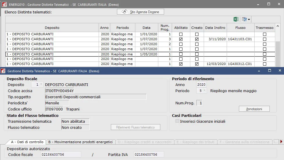This screenshot has height=160, width=284.
Task: Sort by the Flusso column header
Action: [x=241, y=28]
